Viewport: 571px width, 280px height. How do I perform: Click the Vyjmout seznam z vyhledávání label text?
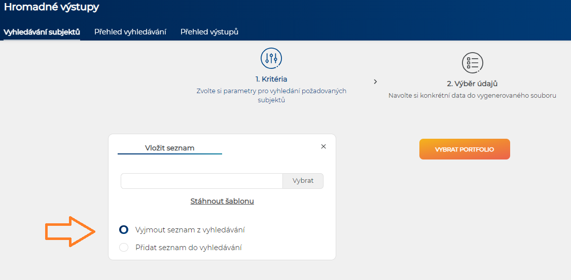(x=190, y=230)
